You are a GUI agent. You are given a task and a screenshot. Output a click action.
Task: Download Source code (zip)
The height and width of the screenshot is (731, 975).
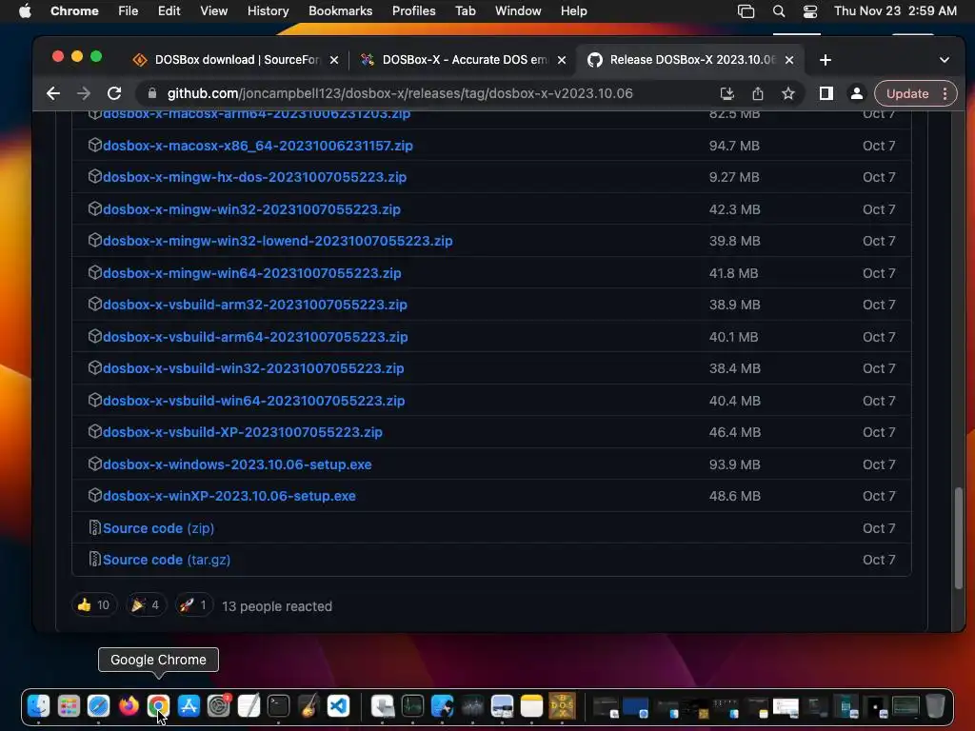(x=158, y=528)
